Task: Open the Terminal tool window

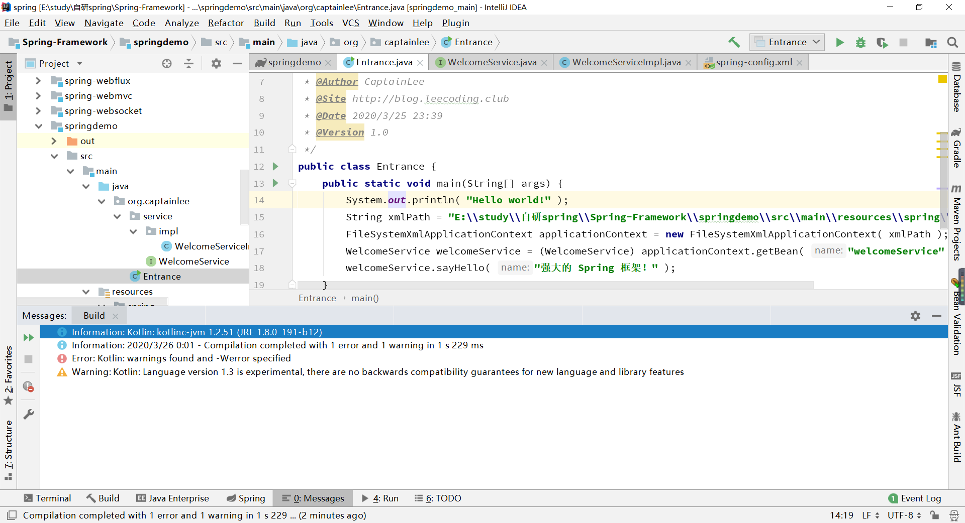Action: [47, 498]
